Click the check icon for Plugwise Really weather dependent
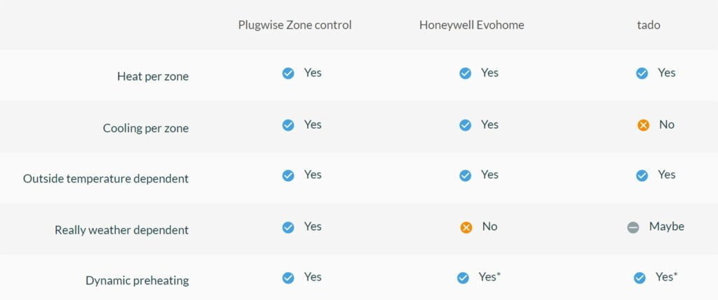Image resolution: width=718 pixels, height=300 pixels. [288, 227]
